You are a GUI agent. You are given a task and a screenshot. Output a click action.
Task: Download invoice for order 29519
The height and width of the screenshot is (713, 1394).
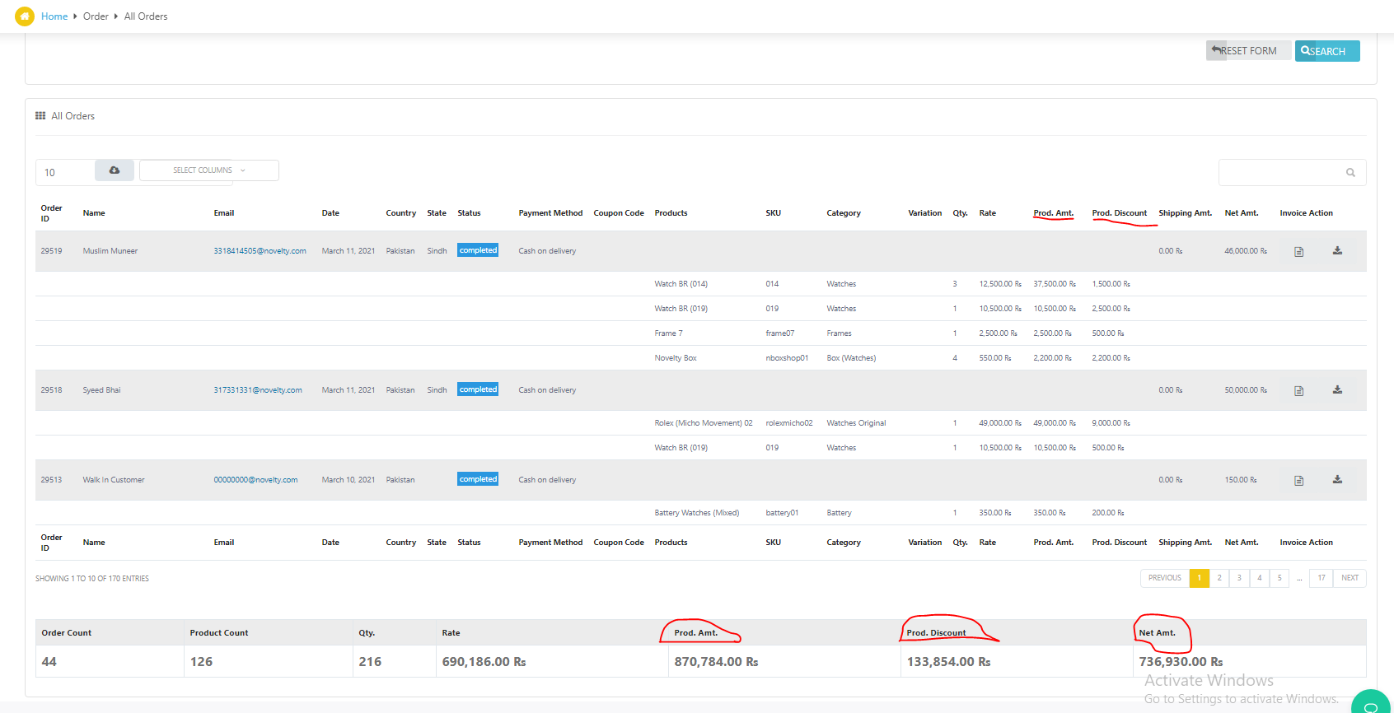(x=1337, y=251)
